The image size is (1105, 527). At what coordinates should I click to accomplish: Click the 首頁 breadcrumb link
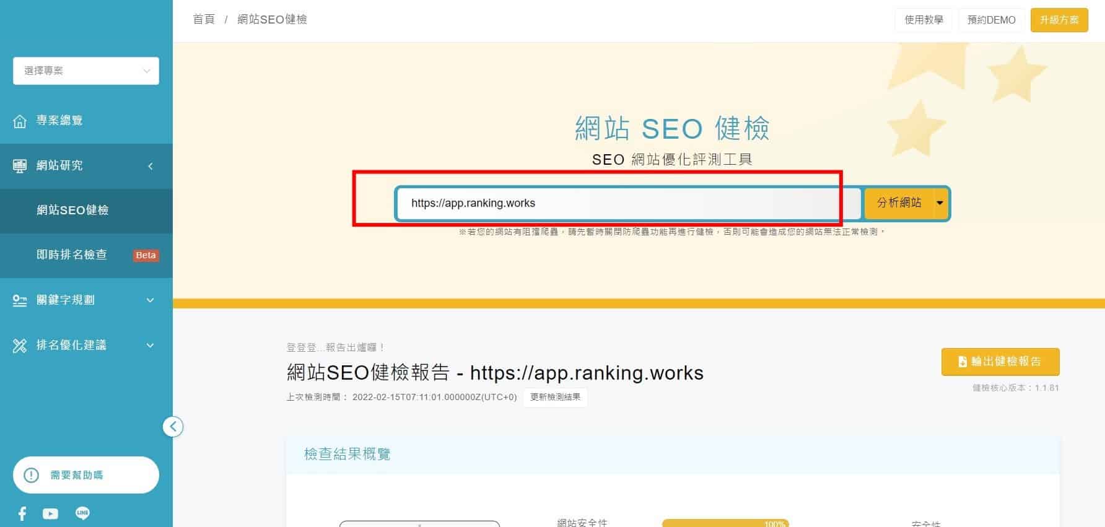(x=204, y=20)
